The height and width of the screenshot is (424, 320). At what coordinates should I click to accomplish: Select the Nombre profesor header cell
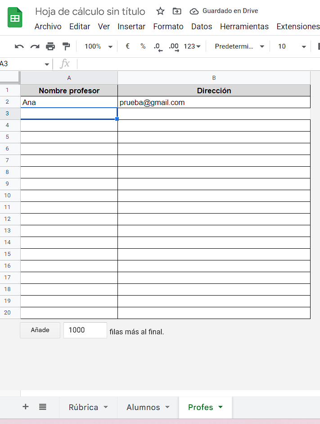tap(69, 91)
